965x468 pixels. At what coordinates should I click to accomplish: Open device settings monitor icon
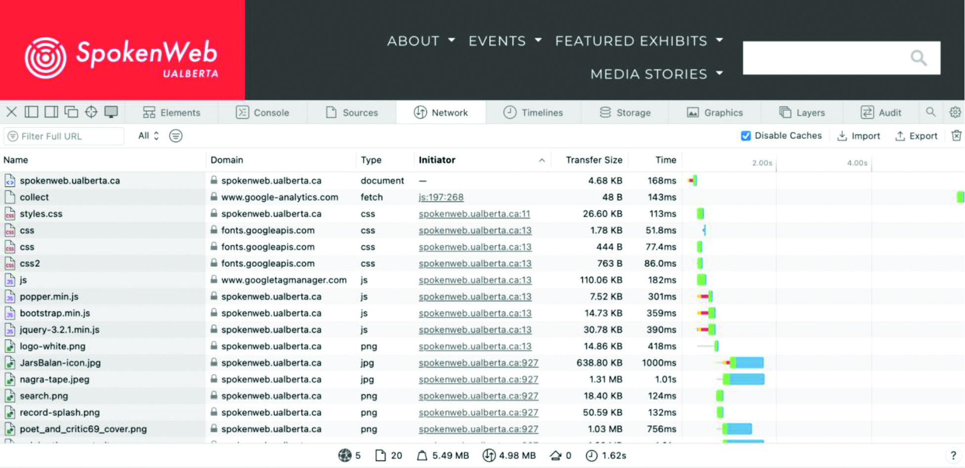coord(111,112)
